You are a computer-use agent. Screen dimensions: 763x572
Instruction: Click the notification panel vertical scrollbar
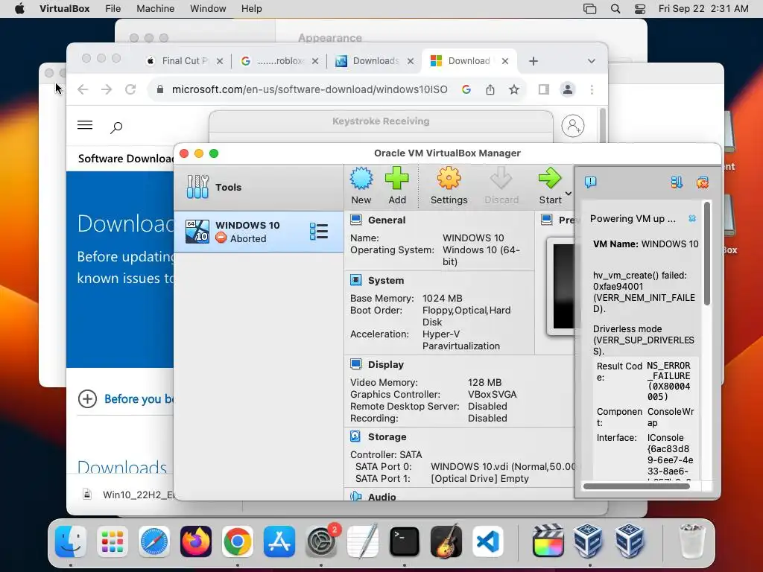tap(707, 254)
